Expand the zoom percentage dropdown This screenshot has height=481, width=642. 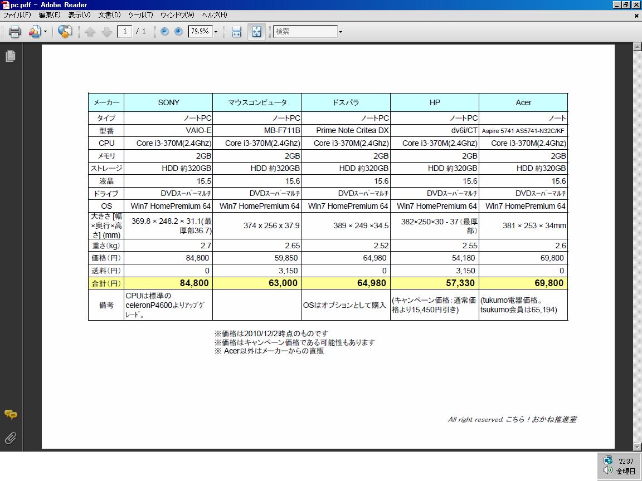(216, 32)
